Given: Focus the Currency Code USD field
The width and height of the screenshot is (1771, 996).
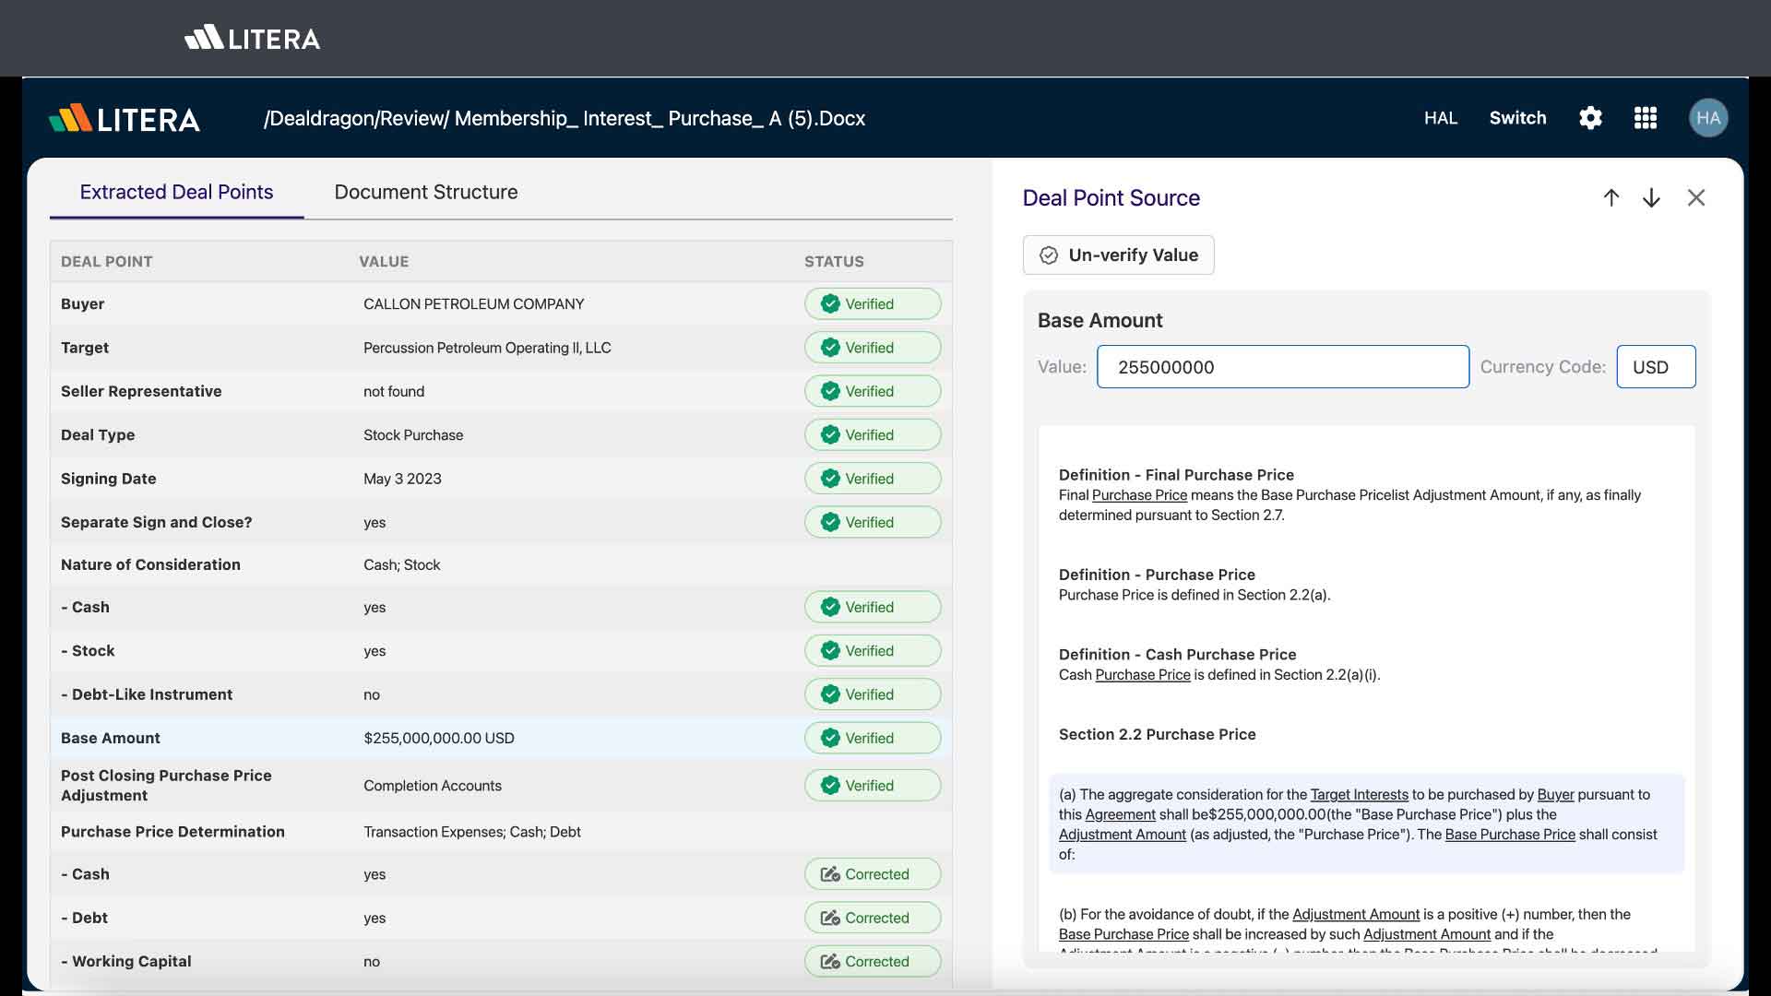Looking at the screenshot, I should pos(1656,367).
